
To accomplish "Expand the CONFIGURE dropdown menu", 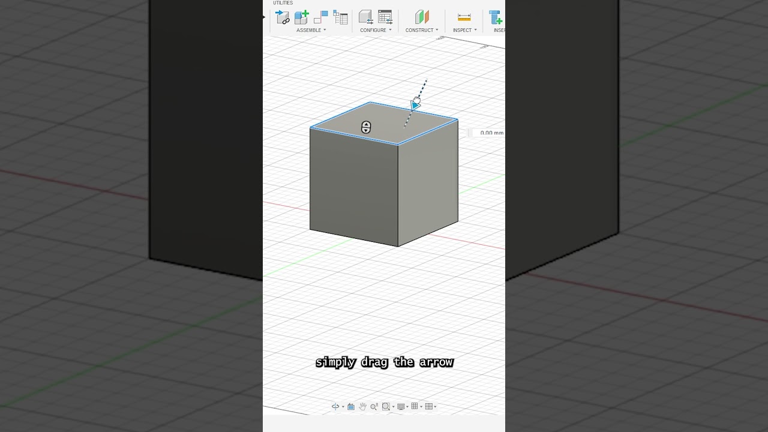I will 376,30.
